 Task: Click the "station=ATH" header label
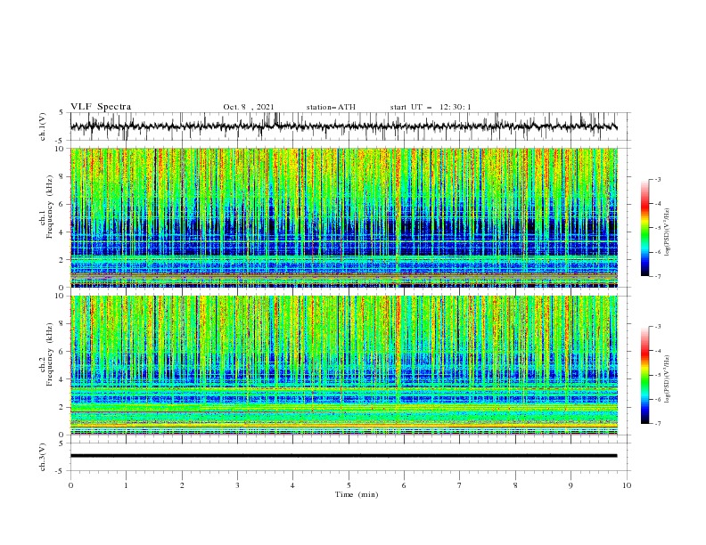(x=331, y=107)
